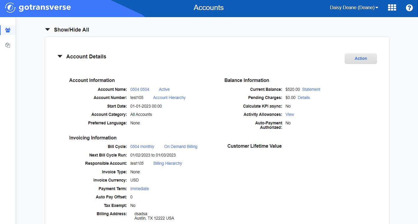View the Statement link
This screenshot has width=418, height=224.
pos(311,89)
